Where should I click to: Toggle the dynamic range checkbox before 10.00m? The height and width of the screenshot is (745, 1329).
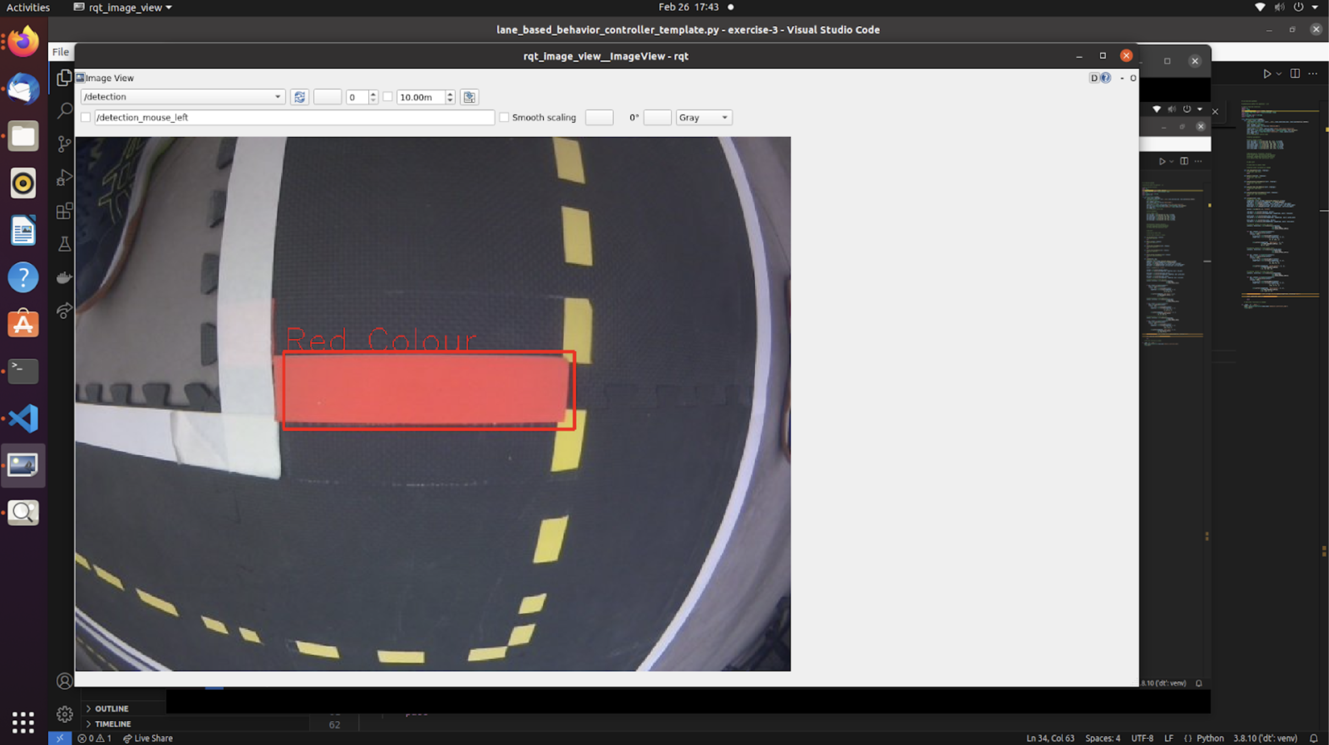388,97
